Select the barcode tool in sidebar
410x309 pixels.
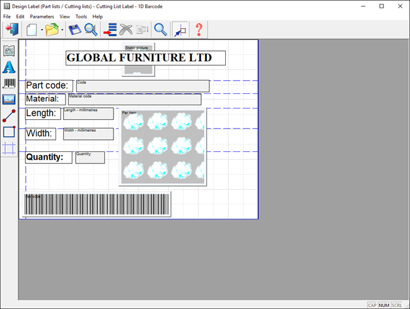pyautogui.click(x=9, y=83)
